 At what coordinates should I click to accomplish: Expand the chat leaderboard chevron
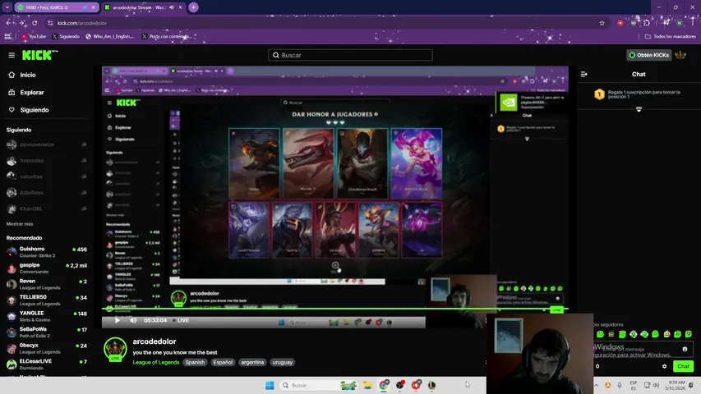pyautogui.click(x=639, y=109)
